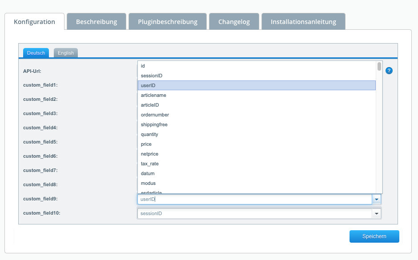Open the Installationsanleitung tab
Viewport: 418px width, 260px height.
(x=303, y=22)
